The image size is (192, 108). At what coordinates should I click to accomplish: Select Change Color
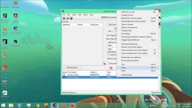tap(138, 31)
